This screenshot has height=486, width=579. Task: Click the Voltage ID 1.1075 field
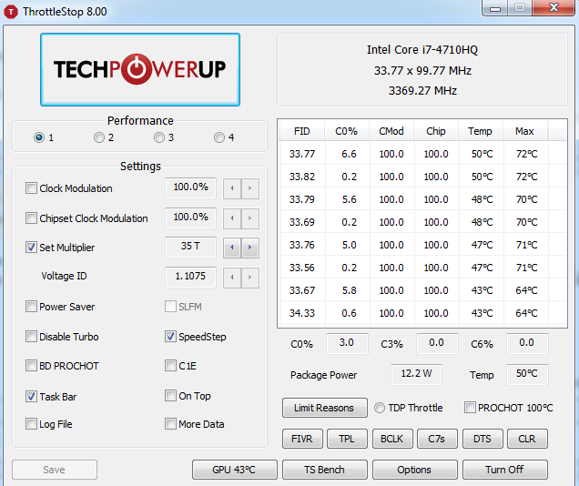[x=190, y=277]
